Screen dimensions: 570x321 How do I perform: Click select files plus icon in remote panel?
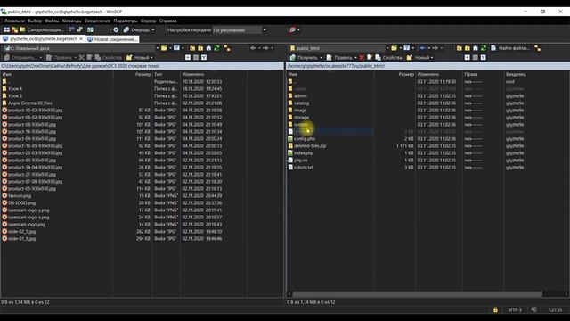click(x=467, y=57)
